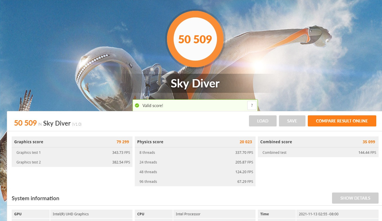Select the 8 threads result row

tap(195, 152)
